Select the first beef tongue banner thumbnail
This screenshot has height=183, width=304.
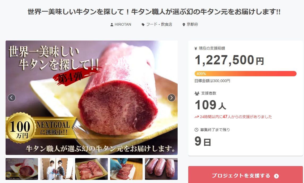22,169
